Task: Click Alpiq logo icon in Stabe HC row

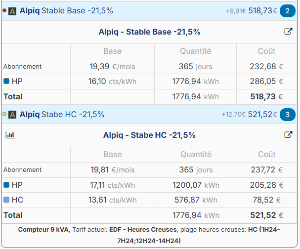Action: click(13, 115)
